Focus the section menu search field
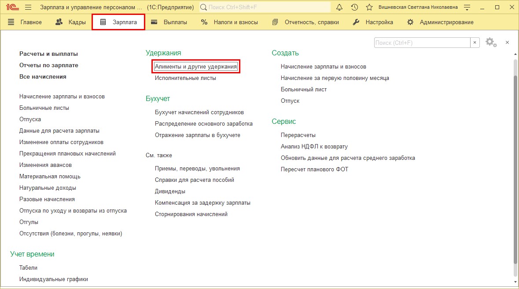 [x=422, y=43]
